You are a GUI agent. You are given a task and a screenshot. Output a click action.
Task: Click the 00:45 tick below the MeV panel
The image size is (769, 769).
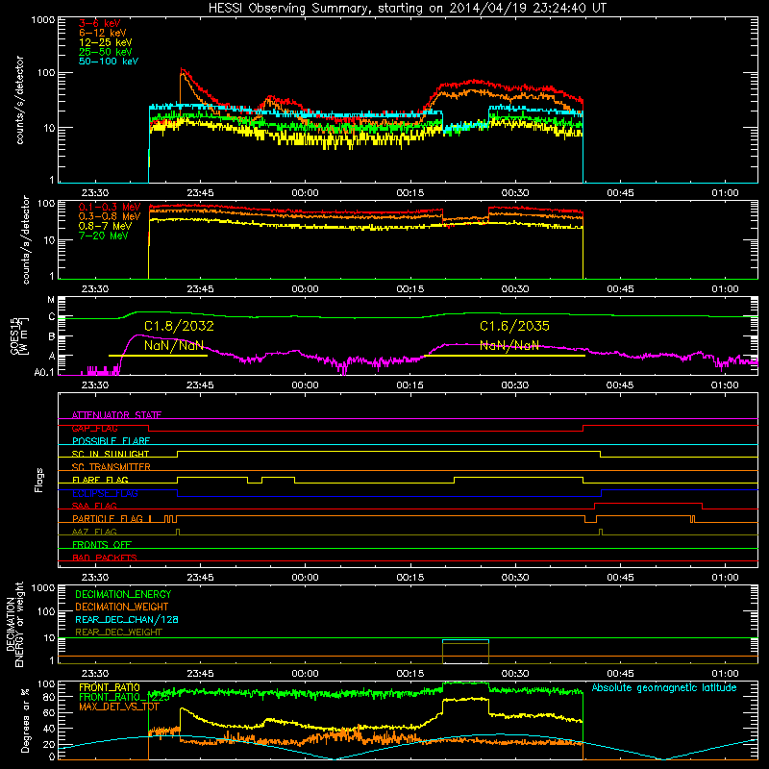[620, 289]
